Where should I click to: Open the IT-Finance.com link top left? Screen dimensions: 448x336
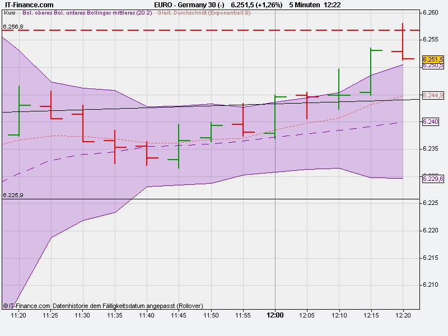click(28, 3)
